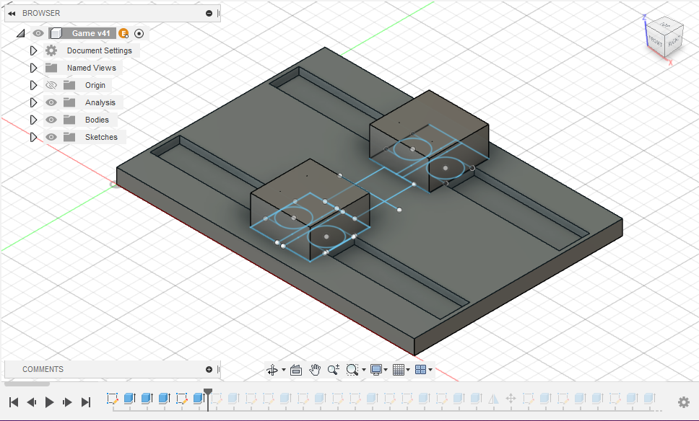Open the Viewports dropdown arrow
The width and height of the screenshot is (699, 421).
[x=430, y=369]
